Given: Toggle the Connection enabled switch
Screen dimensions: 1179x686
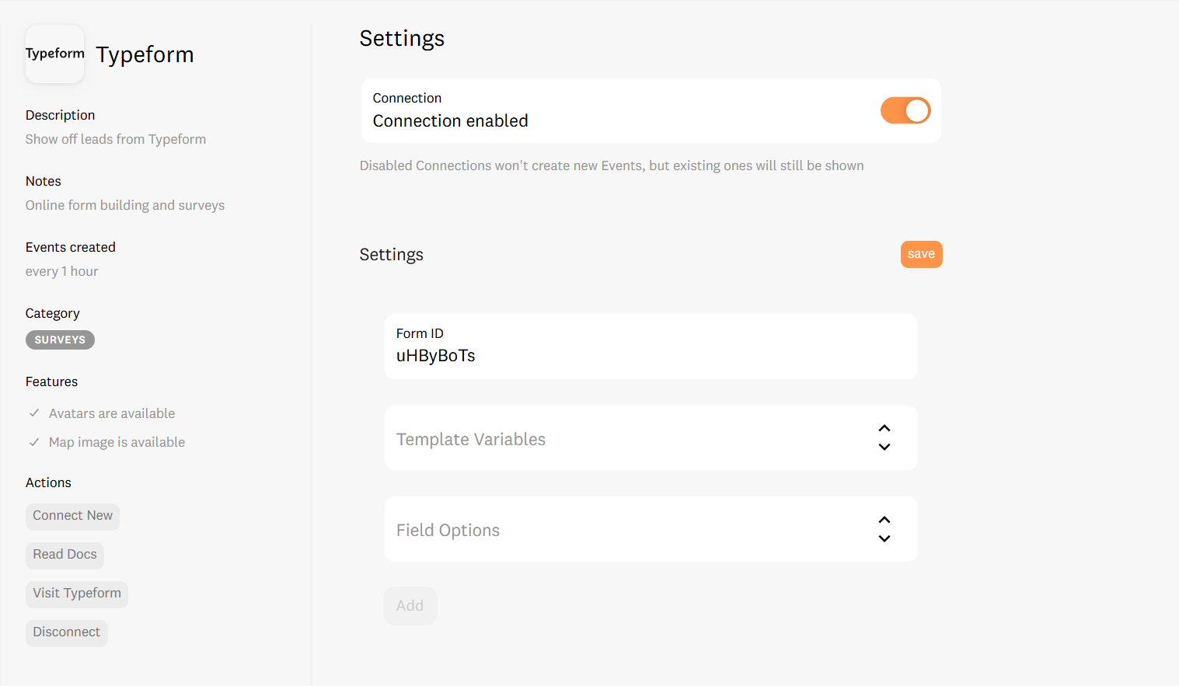Looking at the screenshot, I should coord(905,111).
